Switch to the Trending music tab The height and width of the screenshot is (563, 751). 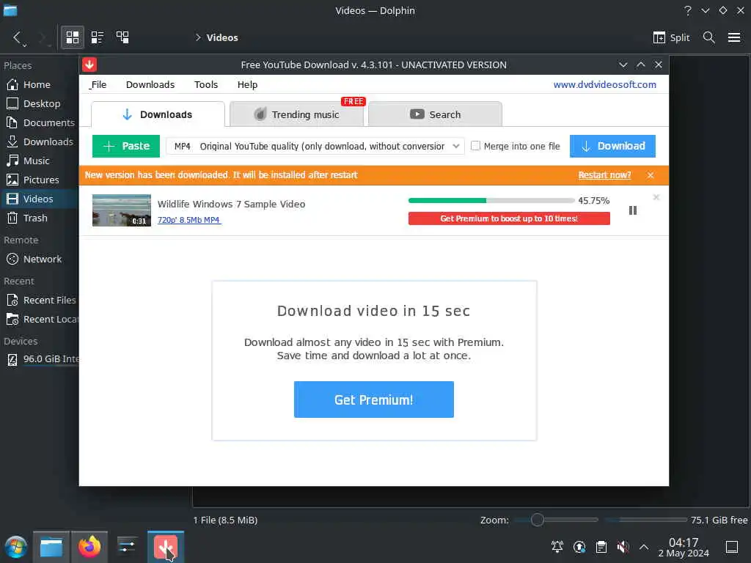[x=296, y=114]
